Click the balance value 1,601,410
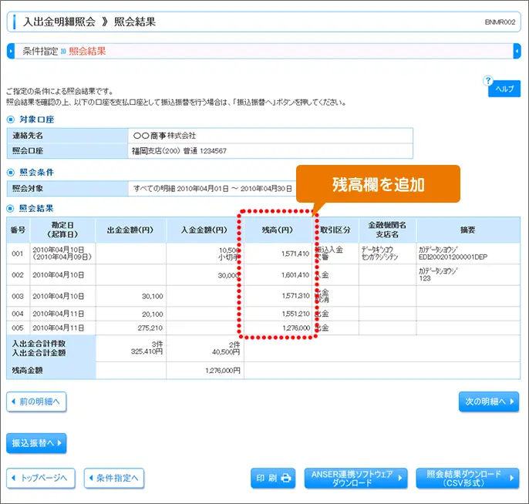 tap(295, 275)
